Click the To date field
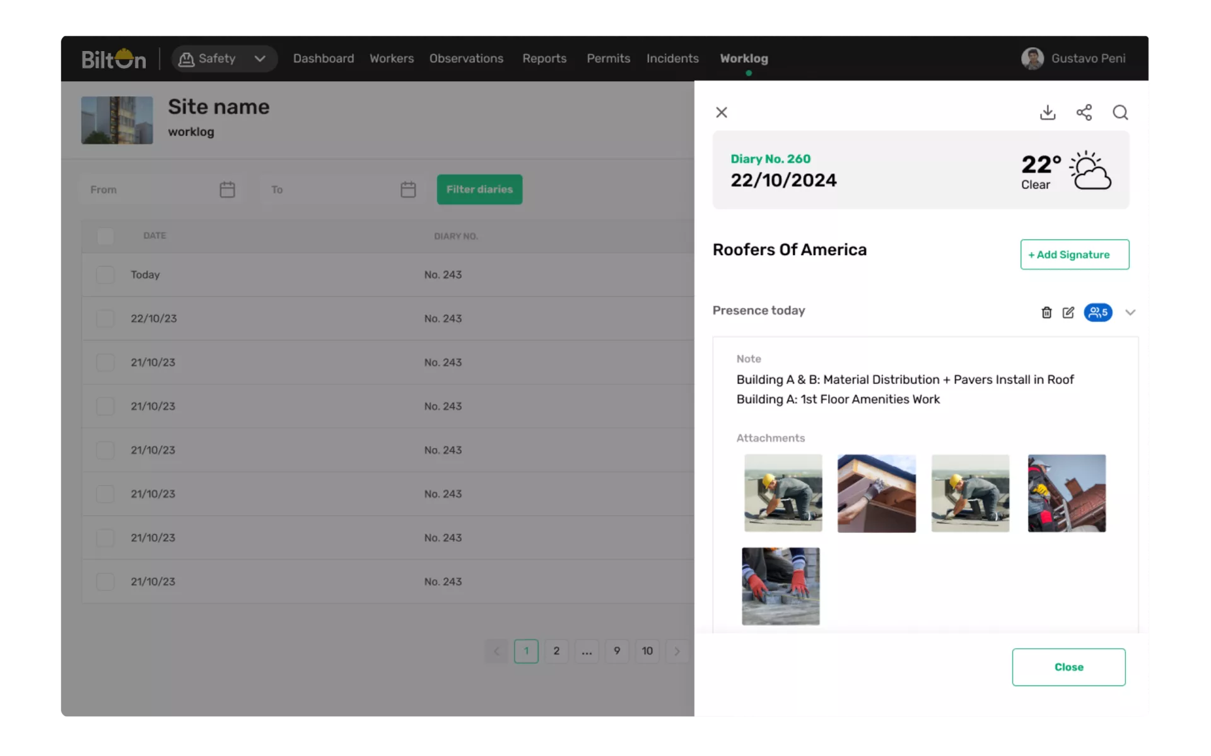 tap(342, 190)
